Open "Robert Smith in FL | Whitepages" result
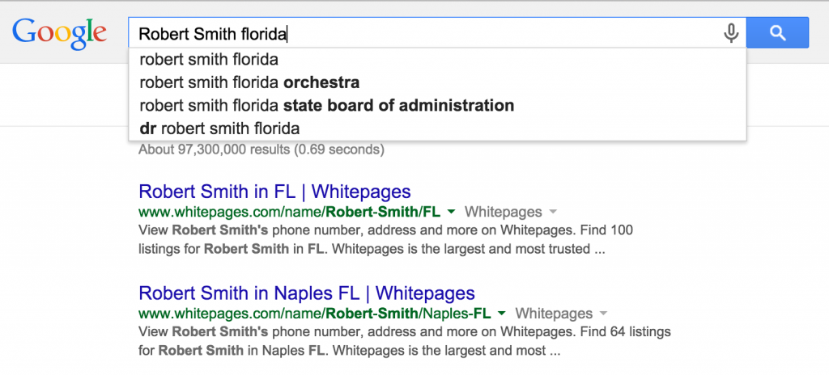This screenshot has width=829, height=375. [274, 192]
